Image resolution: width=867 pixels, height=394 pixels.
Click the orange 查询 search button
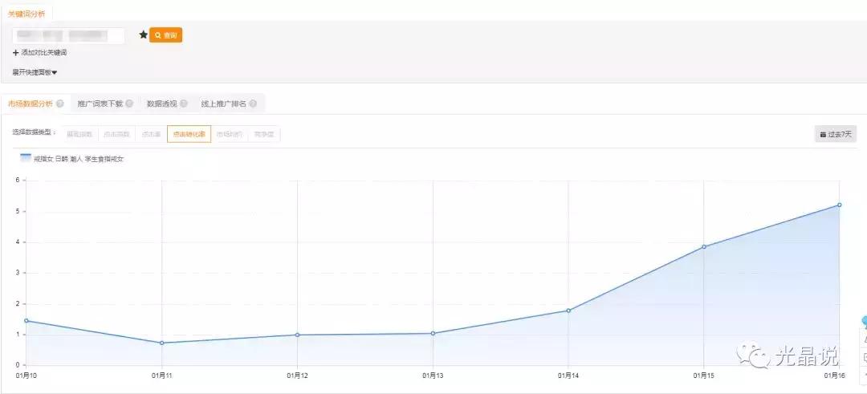click(x=166, y=35)
